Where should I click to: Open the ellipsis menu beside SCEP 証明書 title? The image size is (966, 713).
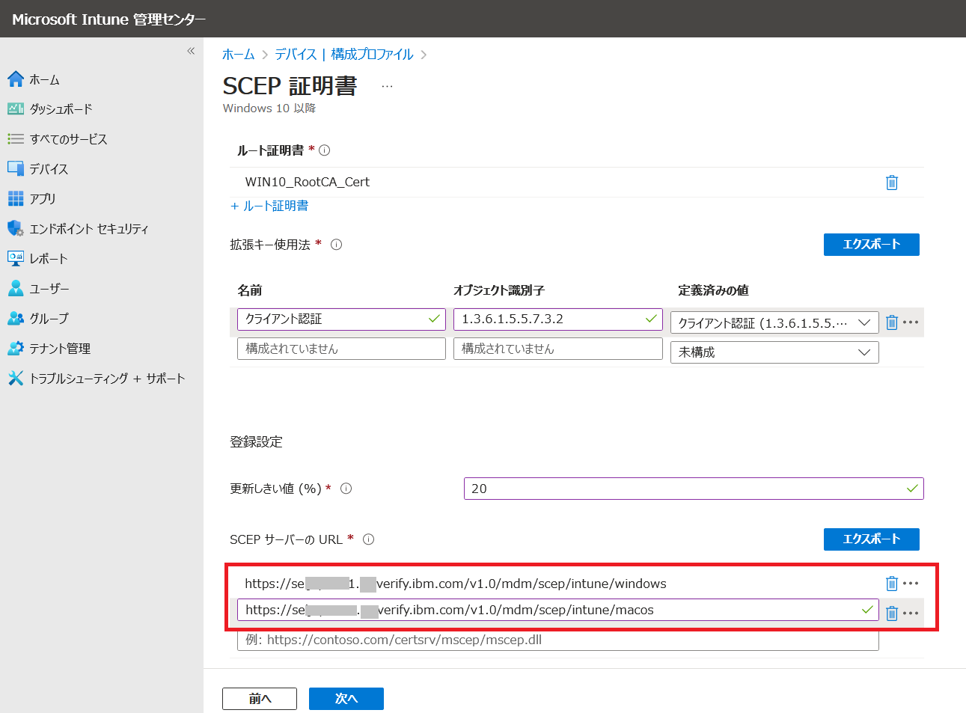[x=387, y=86]
